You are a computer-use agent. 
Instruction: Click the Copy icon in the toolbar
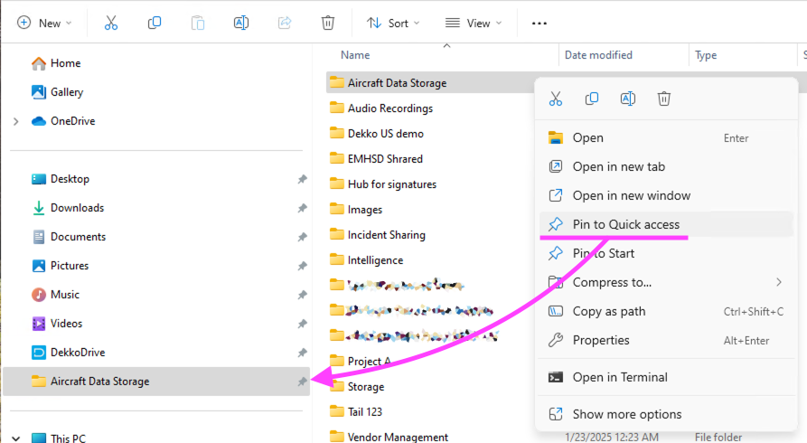coord(155,24)
